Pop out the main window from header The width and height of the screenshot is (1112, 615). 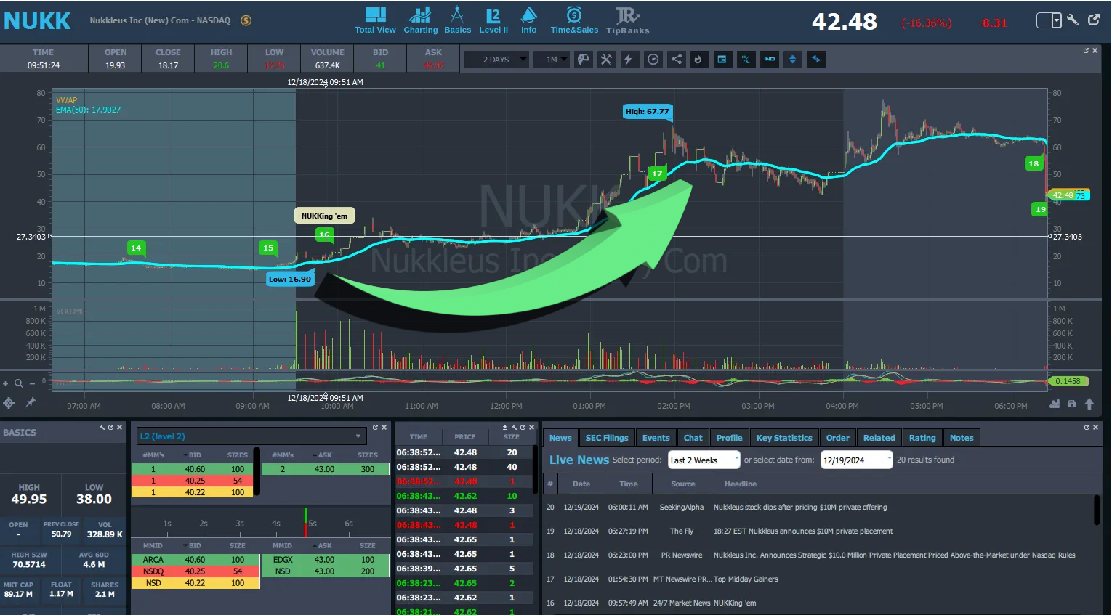[x=1094, y=20]
